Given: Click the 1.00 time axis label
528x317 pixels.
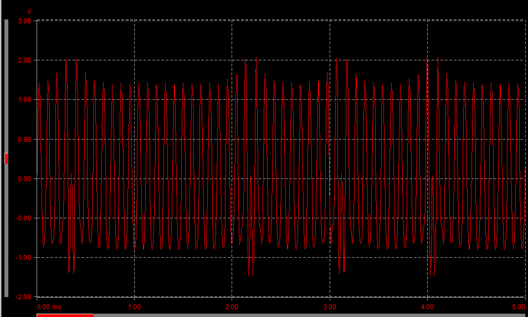Looking at the screenshot, I should coord(135,307).
